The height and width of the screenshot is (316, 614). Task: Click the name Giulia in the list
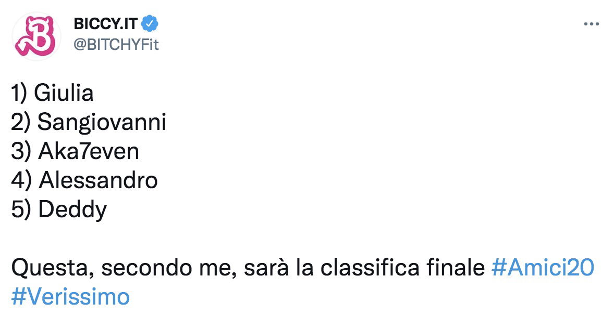pos(64,93)
